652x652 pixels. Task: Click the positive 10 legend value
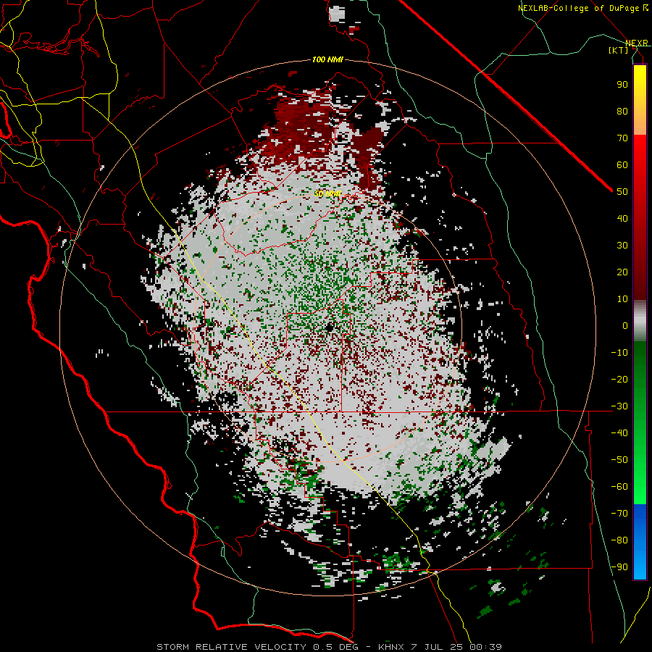pos(622,299)
